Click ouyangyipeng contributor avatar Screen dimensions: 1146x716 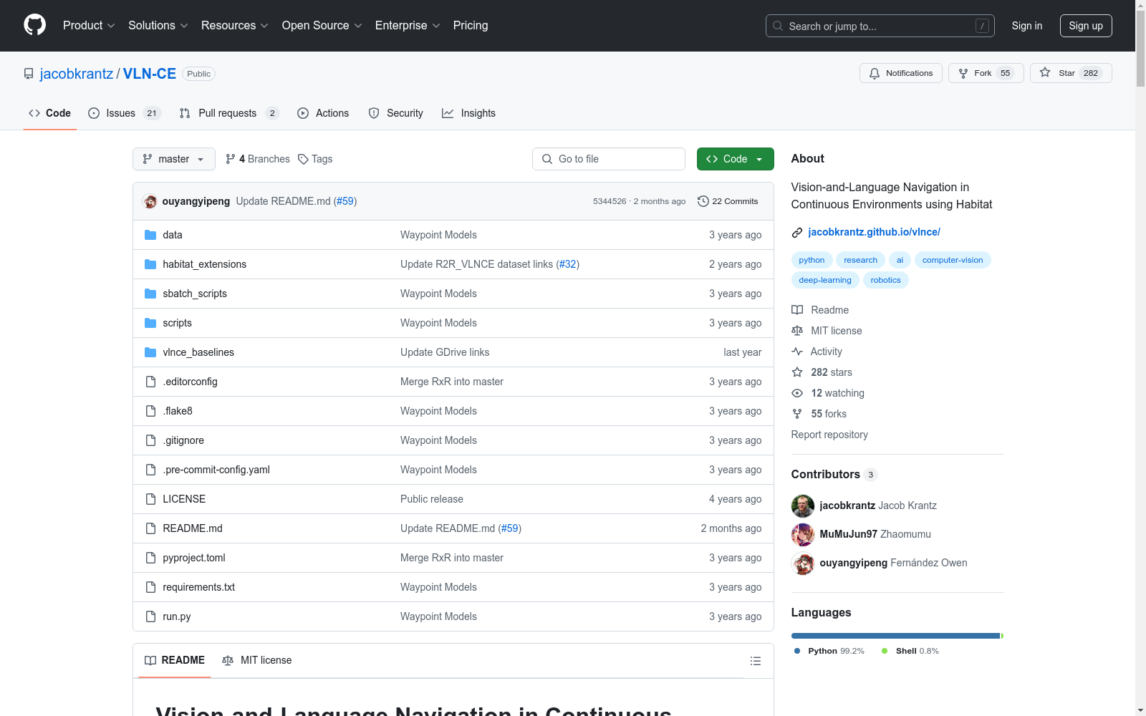pyautogui.click(x=803, y=563)
